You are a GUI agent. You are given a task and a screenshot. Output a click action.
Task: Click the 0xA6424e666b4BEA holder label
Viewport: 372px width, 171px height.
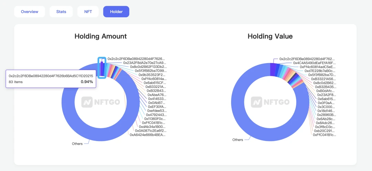pyautogui.click(x=147, y=135)
